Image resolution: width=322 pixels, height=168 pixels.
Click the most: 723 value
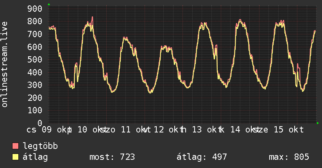click(x=112, y=157)
